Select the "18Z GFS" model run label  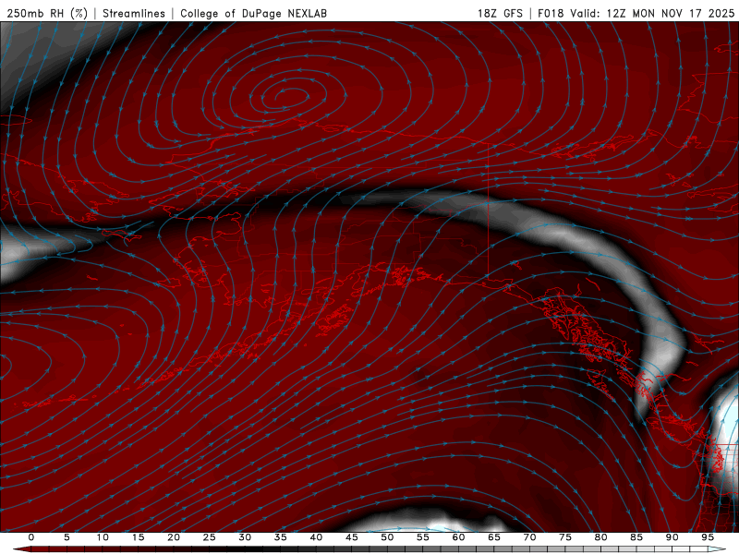[x=500, y=13]
